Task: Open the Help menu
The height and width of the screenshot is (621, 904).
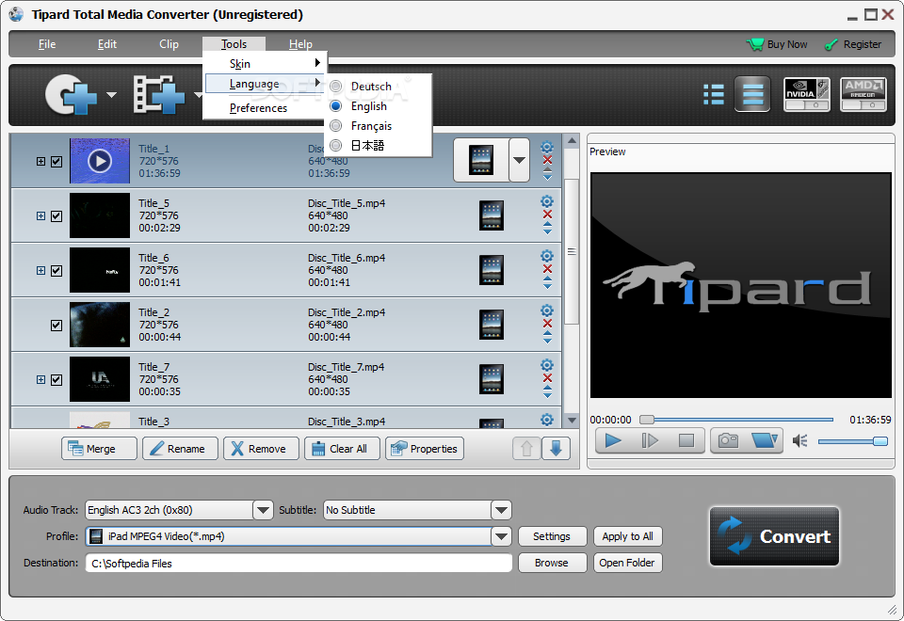Action: coord(300,44)
